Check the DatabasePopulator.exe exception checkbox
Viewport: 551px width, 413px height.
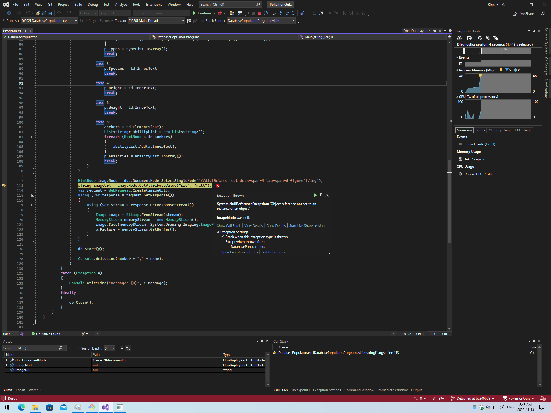pos(228,247)
